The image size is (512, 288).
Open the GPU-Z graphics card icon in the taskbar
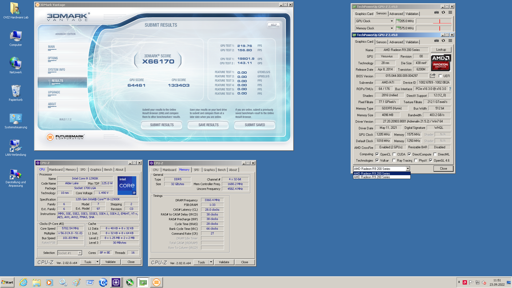(143, 282)
